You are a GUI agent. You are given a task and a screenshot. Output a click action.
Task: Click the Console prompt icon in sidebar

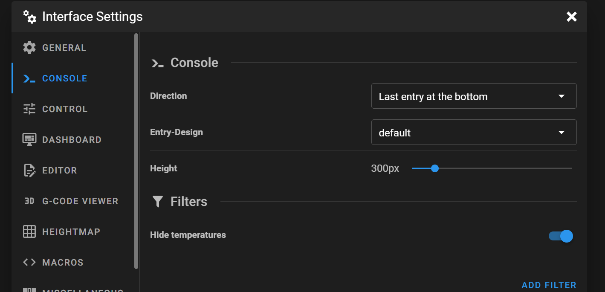tap(29, 78)
